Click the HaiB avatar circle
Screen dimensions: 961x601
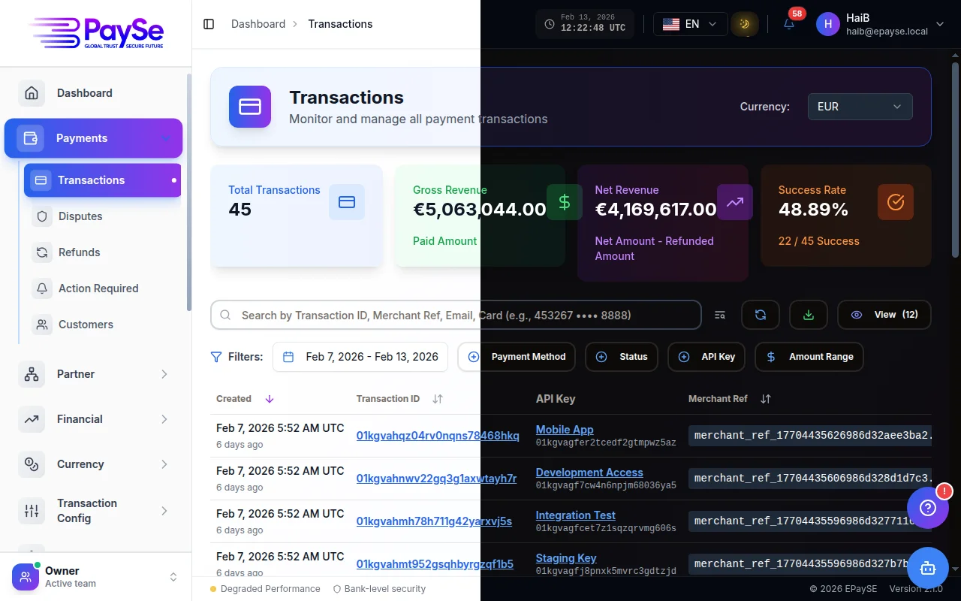[828, 24]
